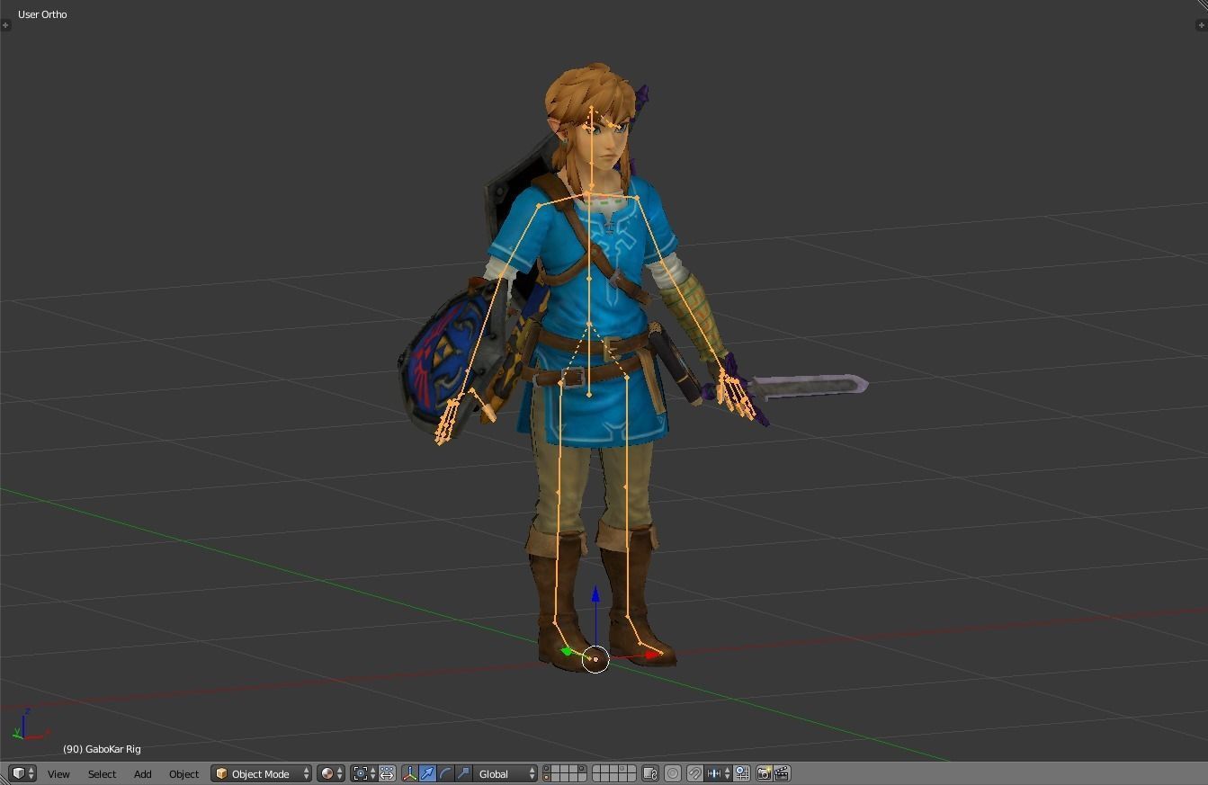Open the Add menu
This screenshot has height=785, width=1208.
coord(142,774)
